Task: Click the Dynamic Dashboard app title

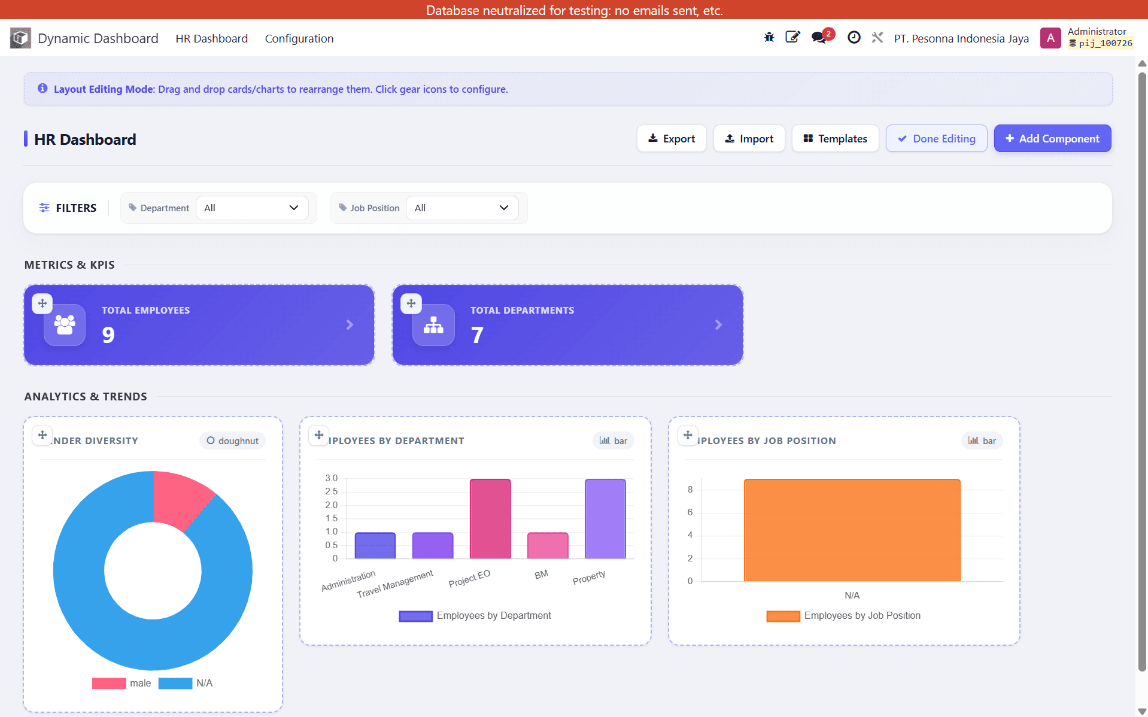Action: (98, 38)
